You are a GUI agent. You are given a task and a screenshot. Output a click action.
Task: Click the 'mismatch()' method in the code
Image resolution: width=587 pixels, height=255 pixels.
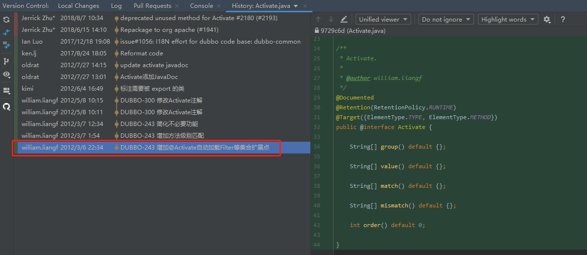point(398,205)
